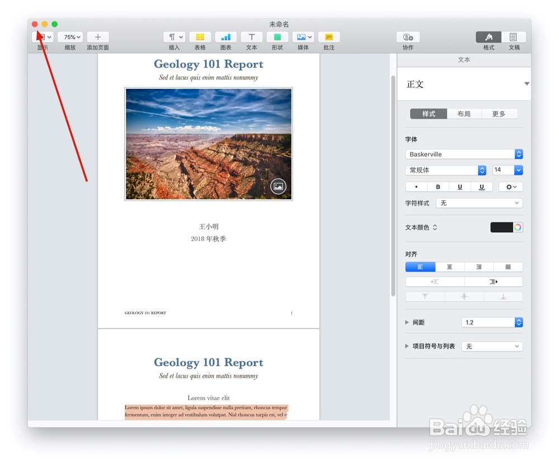
Task: Click the first page Geology 101 Report title
Action: (x=209, y=64)
